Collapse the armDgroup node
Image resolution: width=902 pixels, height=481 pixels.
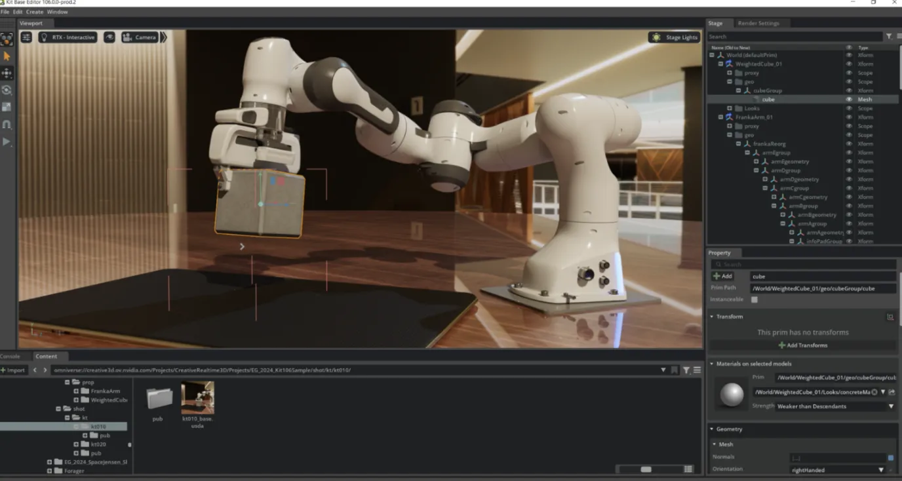pos(756,170)
